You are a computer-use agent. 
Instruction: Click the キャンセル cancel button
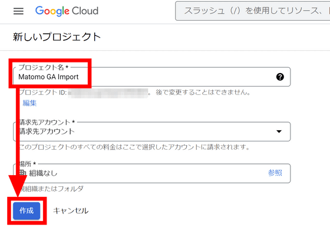[x=71, y=210]
